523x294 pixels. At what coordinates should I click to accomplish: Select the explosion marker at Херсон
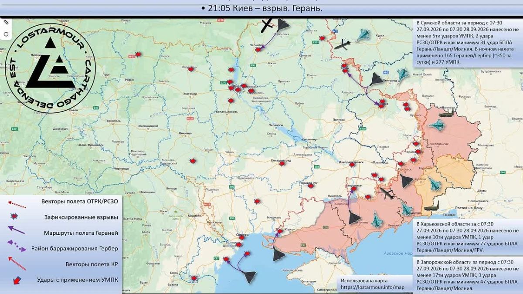tap(280, 232)
